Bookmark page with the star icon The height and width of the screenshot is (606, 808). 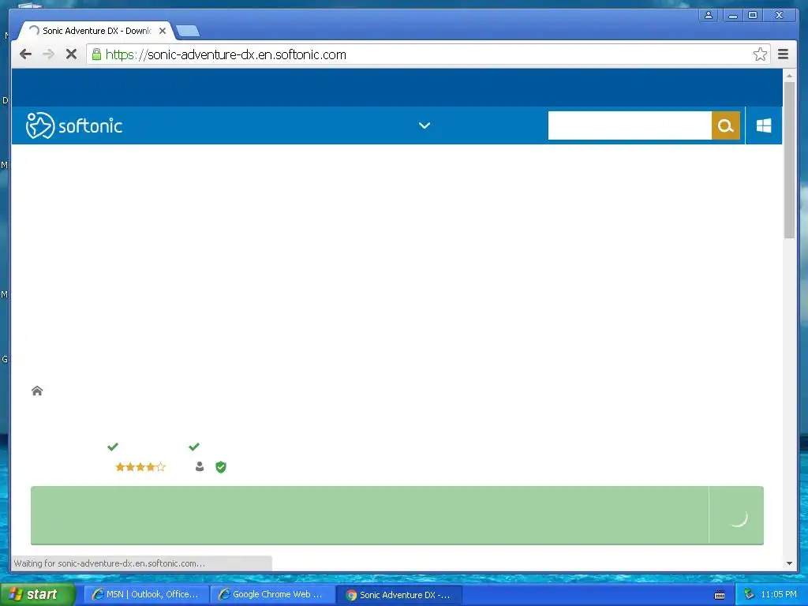coord(760,54)
